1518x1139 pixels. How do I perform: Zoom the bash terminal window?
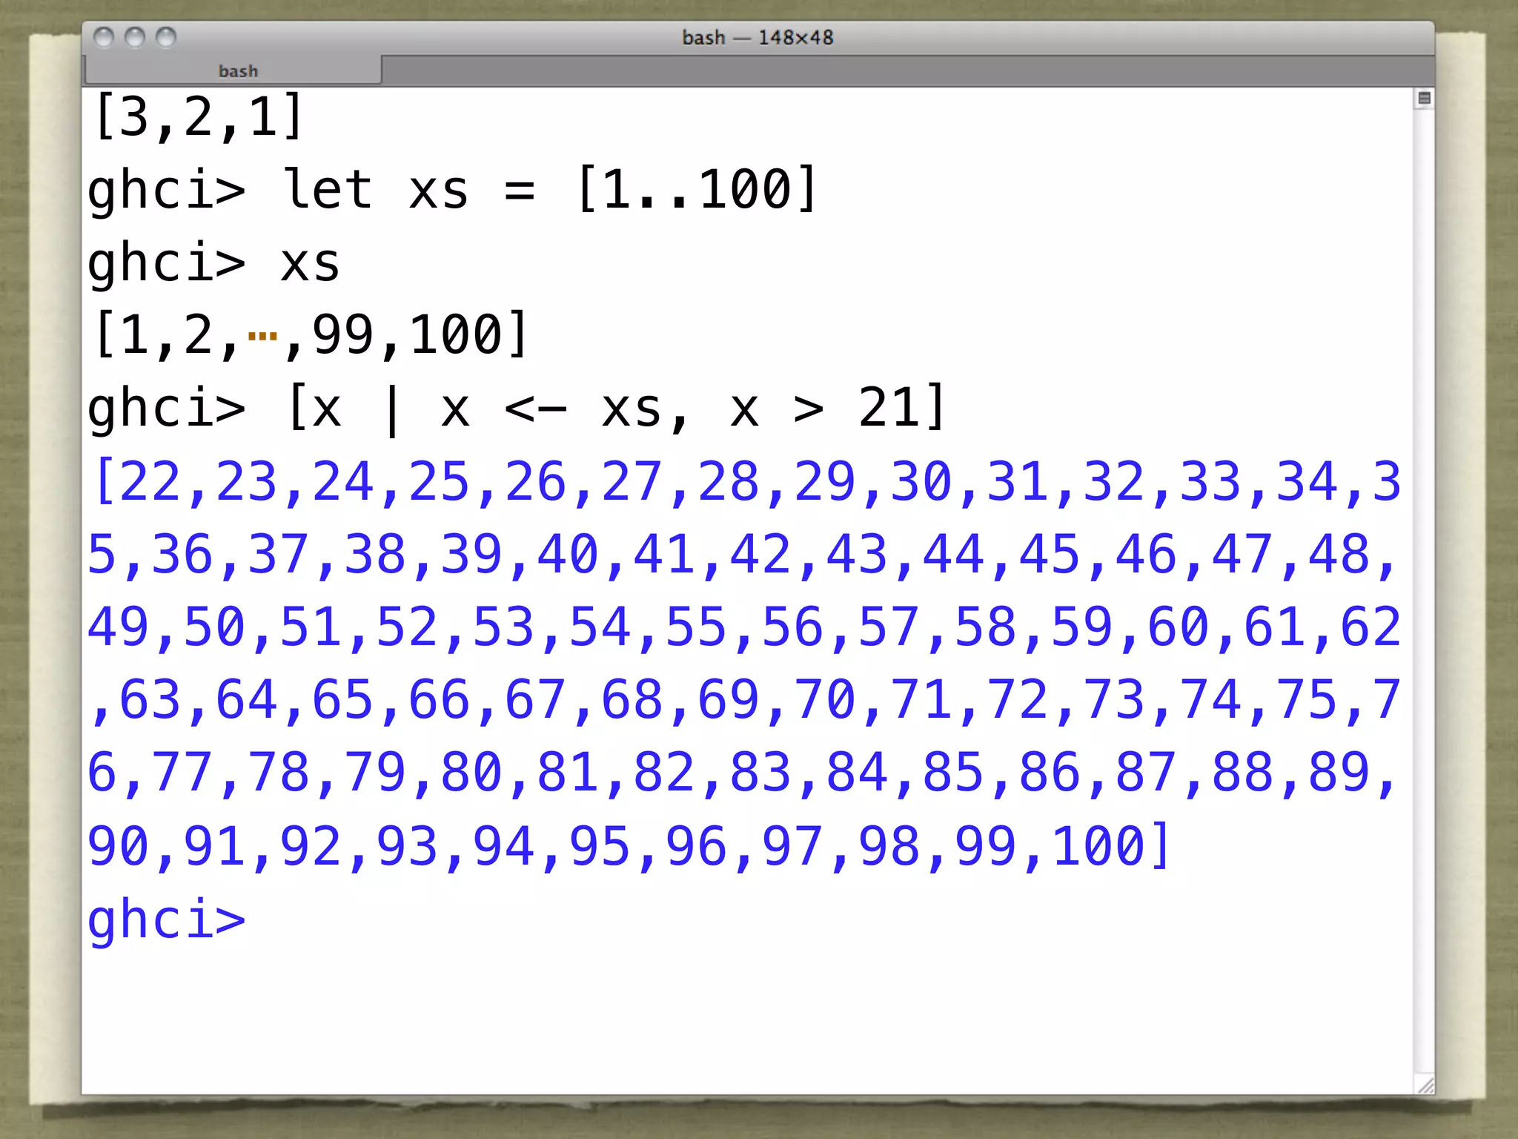(166, 37)
